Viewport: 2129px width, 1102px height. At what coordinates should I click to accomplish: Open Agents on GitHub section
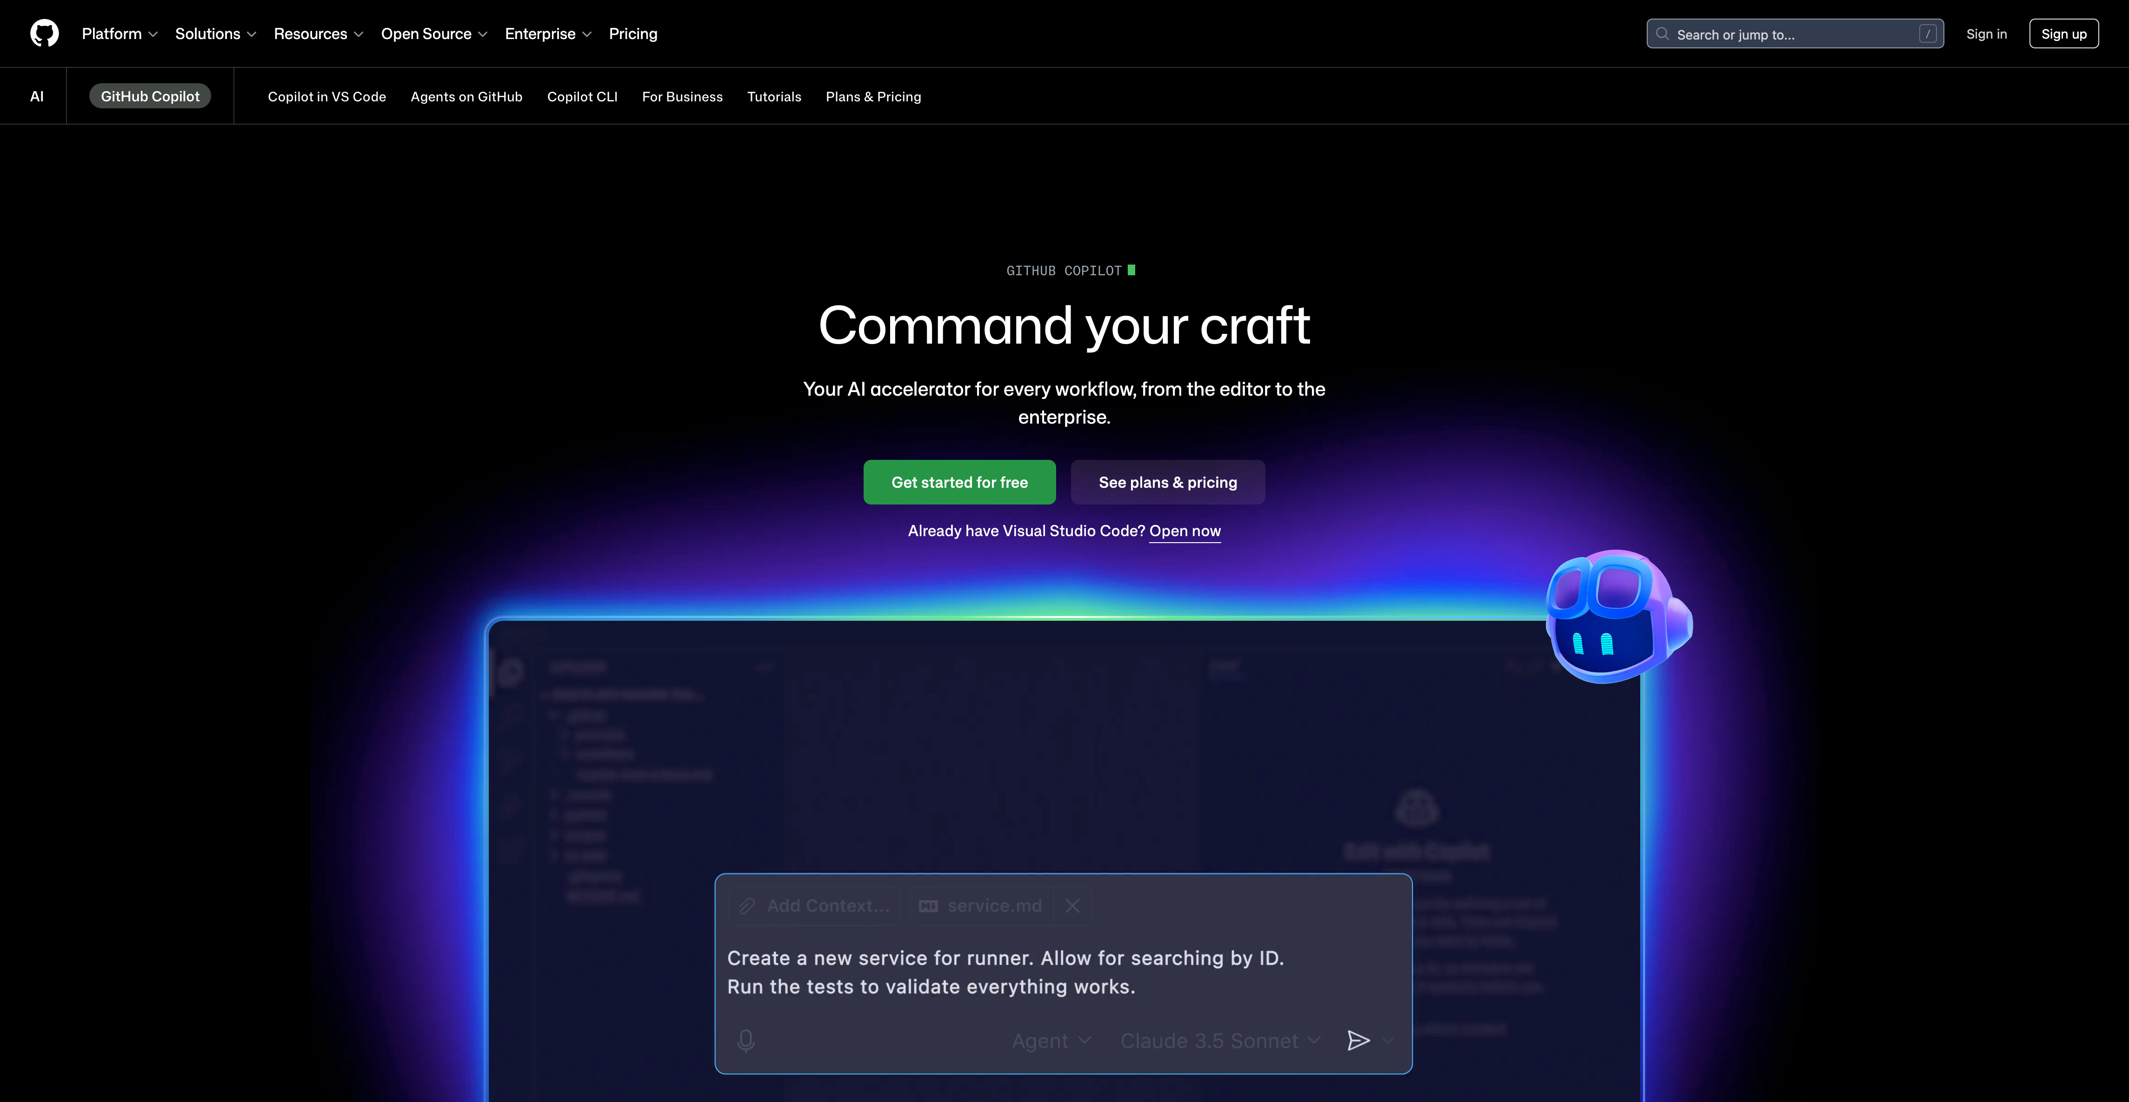(x=466, y=97)
